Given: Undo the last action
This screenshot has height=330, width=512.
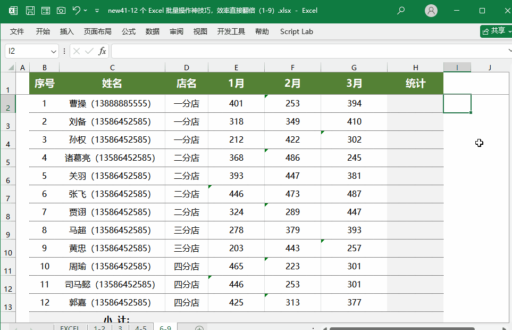Looking at the screenshot, I should tap(77, 11).
